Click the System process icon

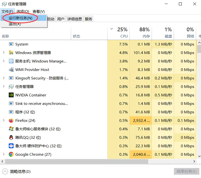[x=11, y=44]
